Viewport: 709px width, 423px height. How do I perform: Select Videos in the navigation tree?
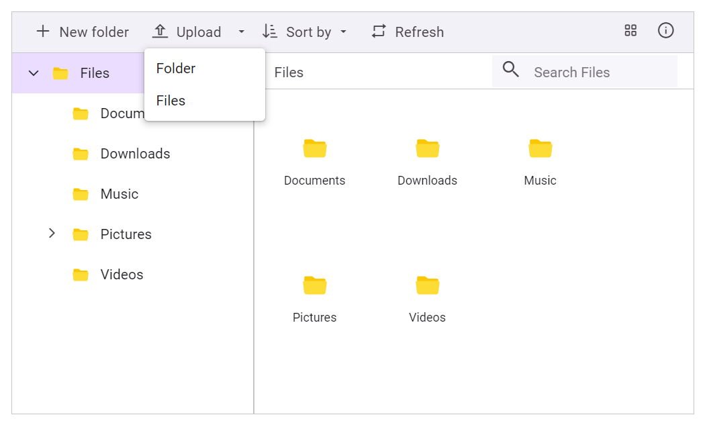(122, 275)
